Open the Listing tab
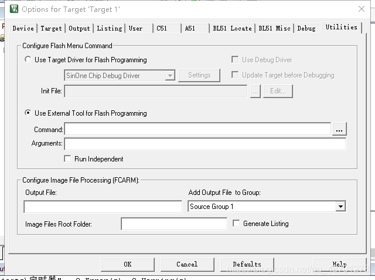 tap(110, 28)
